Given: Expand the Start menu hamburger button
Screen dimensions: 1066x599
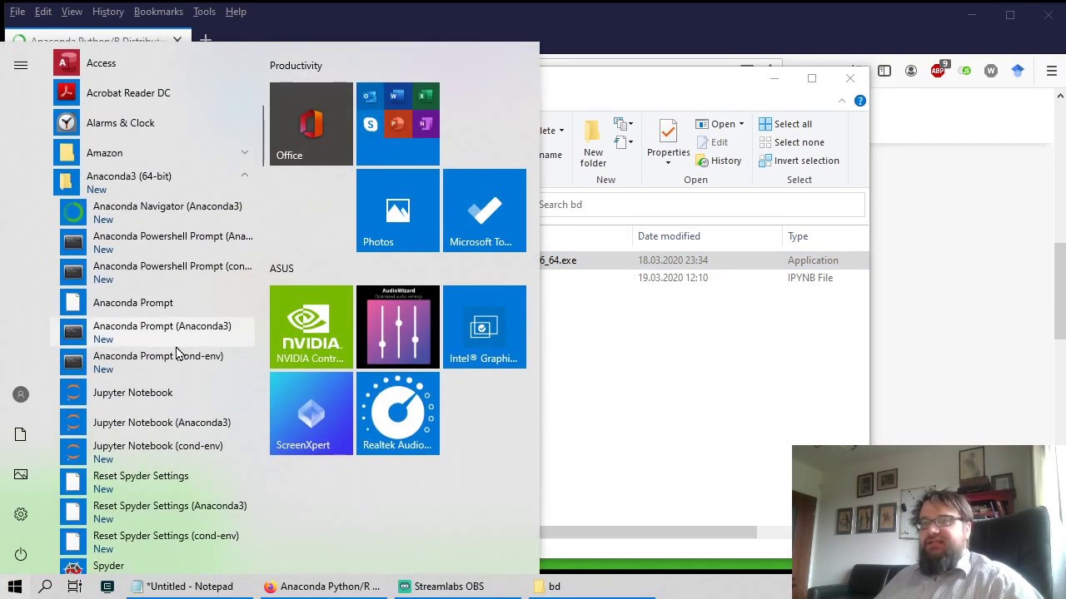Looking at the screenshot, I should (21, 65).
